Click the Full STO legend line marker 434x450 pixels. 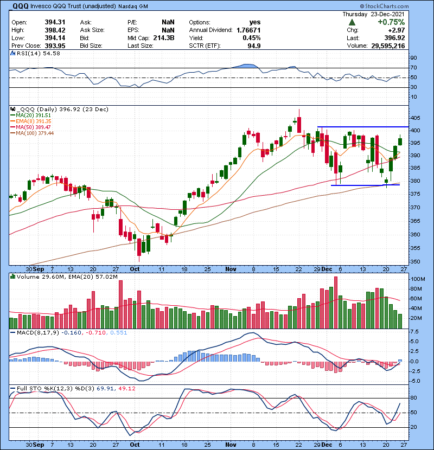(x=12, y=389)
